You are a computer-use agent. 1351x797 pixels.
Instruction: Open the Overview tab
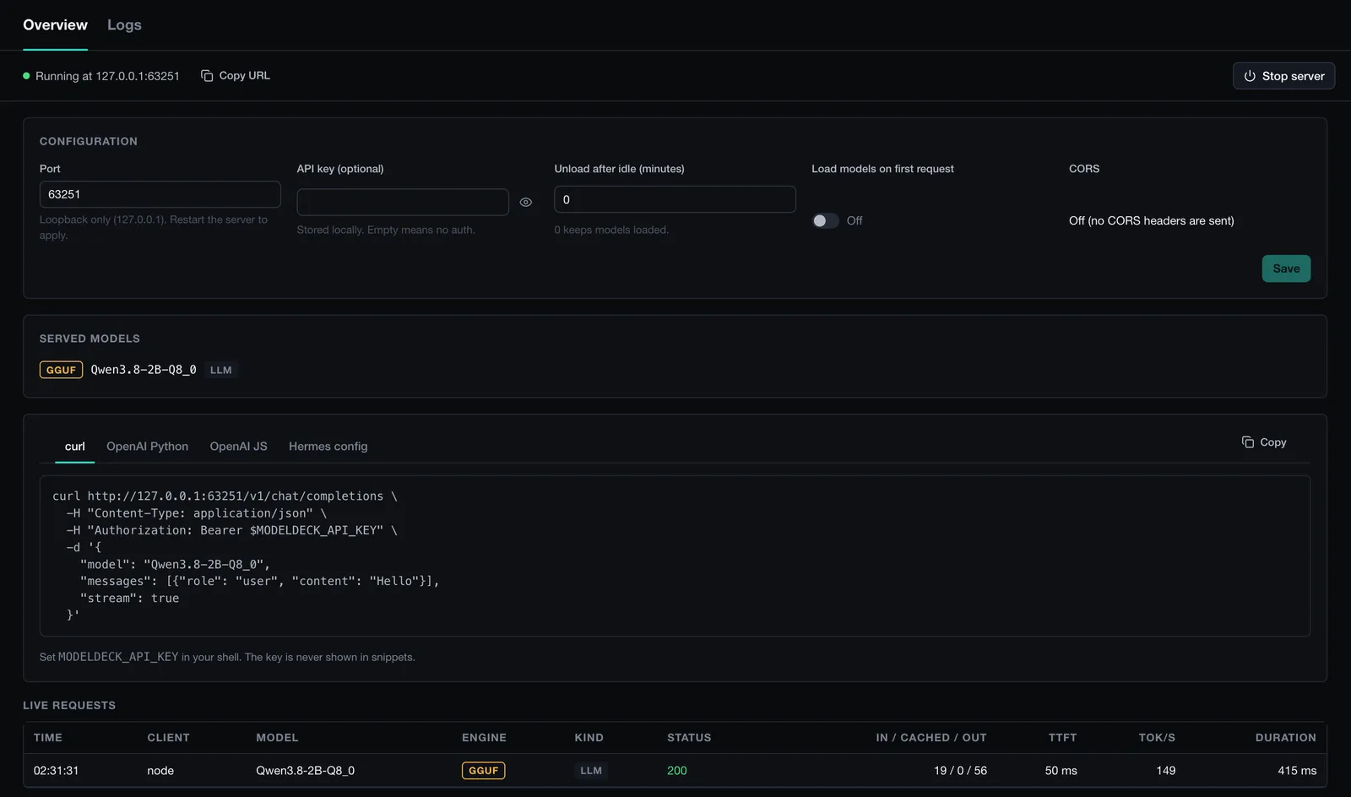[55, 24]
